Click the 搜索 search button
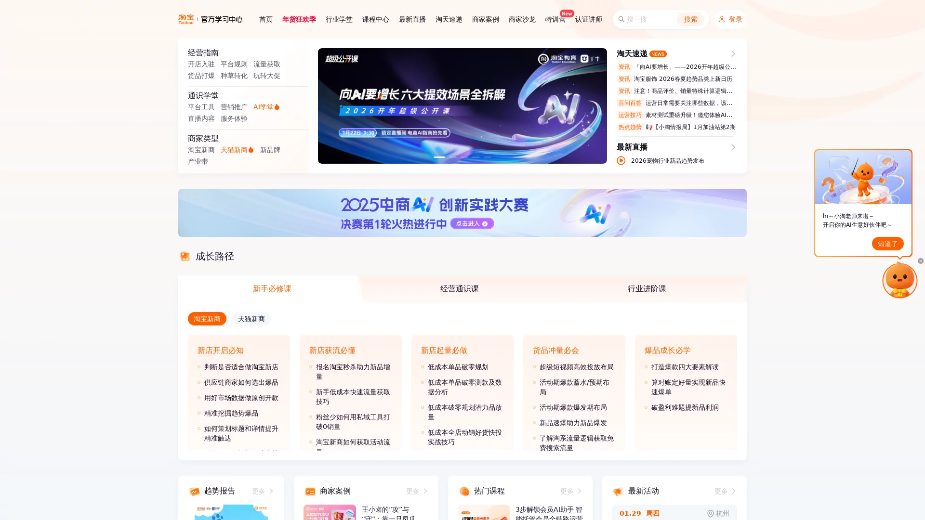The height and width of the screenshot is (520, 925). pos(691,19)
